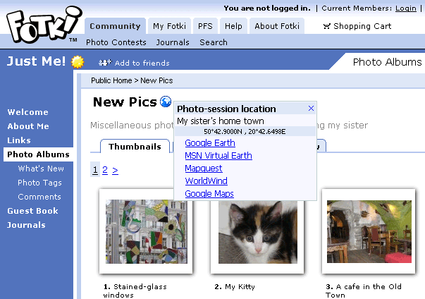Open the Guest Book sidebar item
425x299 pixels.
click(x=32, y=211)
